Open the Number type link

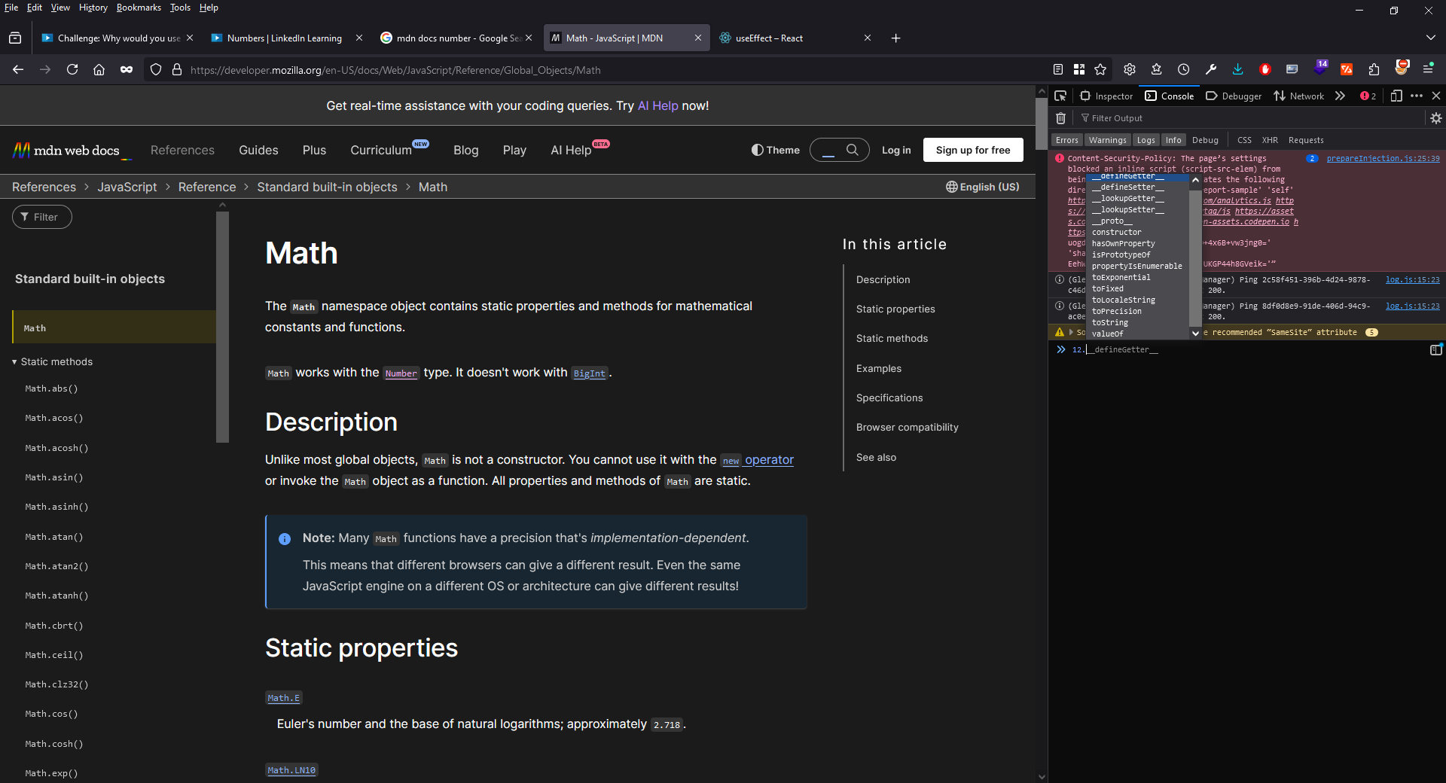[401, 373]
